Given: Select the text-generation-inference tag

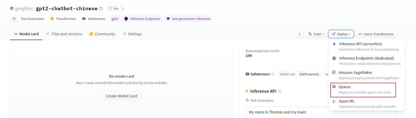Looking at the screenshot, I should [x=188, y=19].
